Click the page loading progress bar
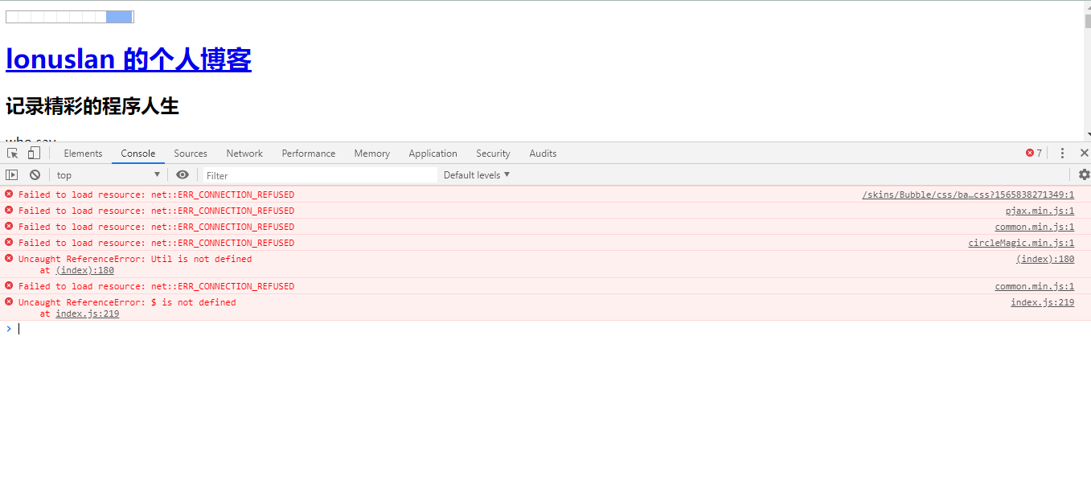 tap(70, 17)
